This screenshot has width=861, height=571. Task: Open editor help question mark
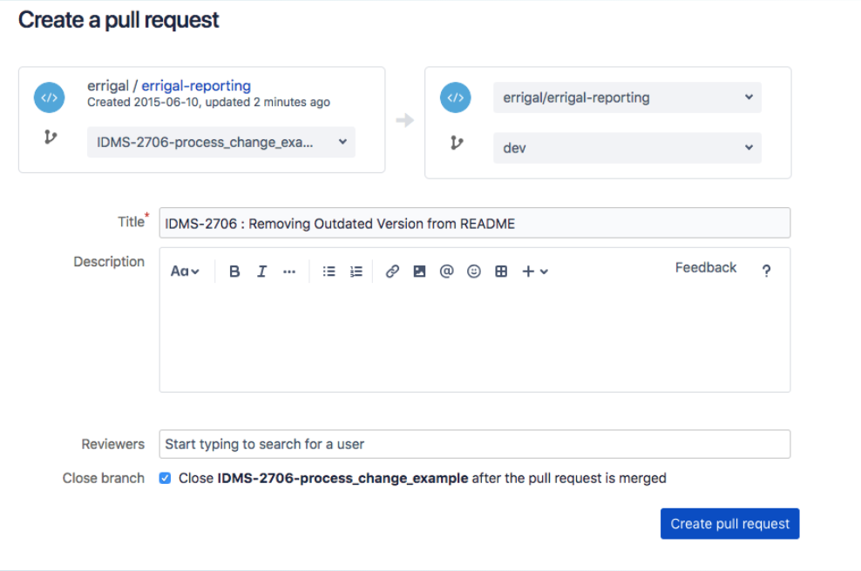click(x=766, y=272)
